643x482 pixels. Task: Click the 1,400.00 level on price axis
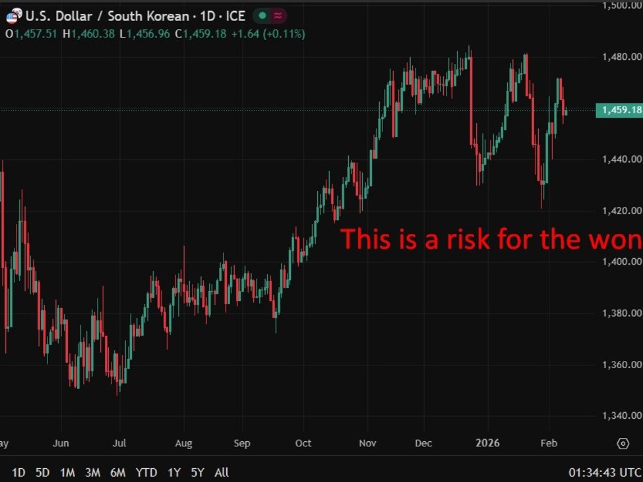[622, 261]
